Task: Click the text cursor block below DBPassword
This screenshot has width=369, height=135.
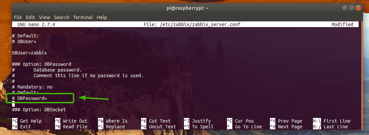Action: (13, 104)
